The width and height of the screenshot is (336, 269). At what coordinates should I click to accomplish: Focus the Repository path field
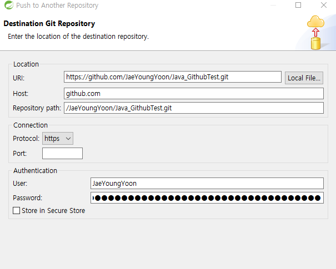click(x=194, y=108)
